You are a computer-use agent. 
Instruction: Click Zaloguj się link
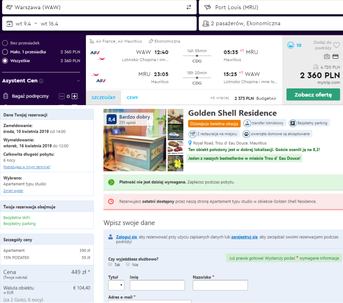click(126, 237)
